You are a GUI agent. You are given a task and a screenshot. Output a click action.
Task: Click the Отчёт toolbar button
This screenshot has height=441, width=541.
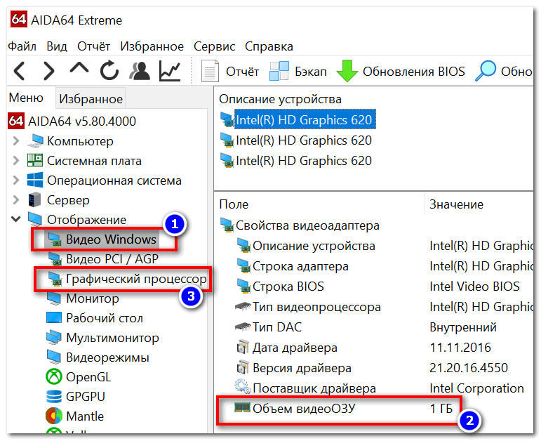(230, 71)
